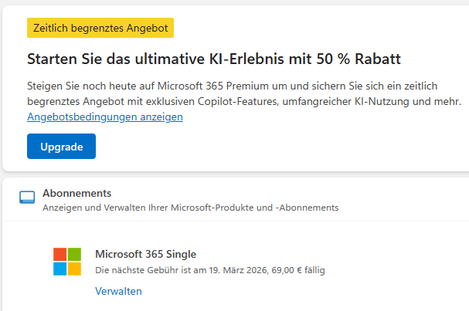Click the blue square of the Microsoft logo
Viewport: 469px width, 311px height.
tap(59, 269)
